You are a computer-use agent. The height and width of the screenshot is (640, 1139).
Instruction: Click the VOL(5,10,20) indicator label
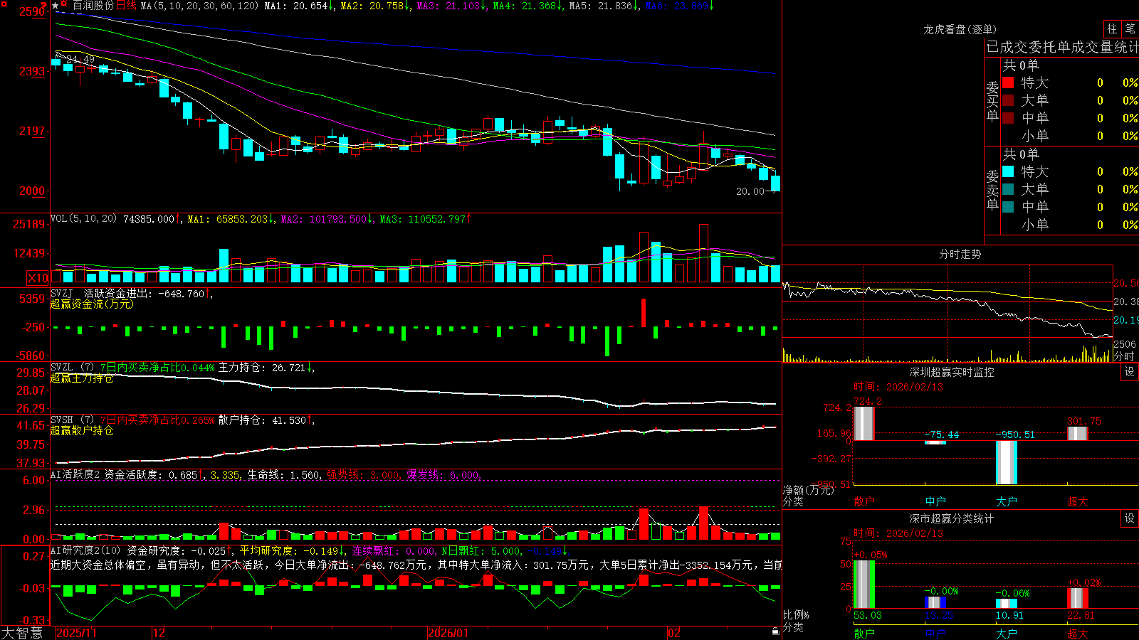point(84,219)
